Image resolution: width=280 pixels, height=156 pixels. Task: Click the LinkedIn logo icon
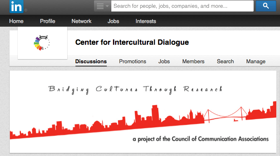16,7
